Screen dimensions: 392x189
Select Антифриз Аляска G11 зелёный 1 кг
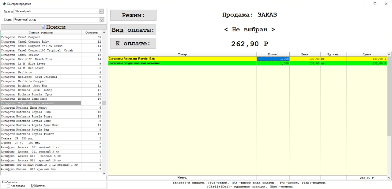pyautogui.click(x=51, y=147)
